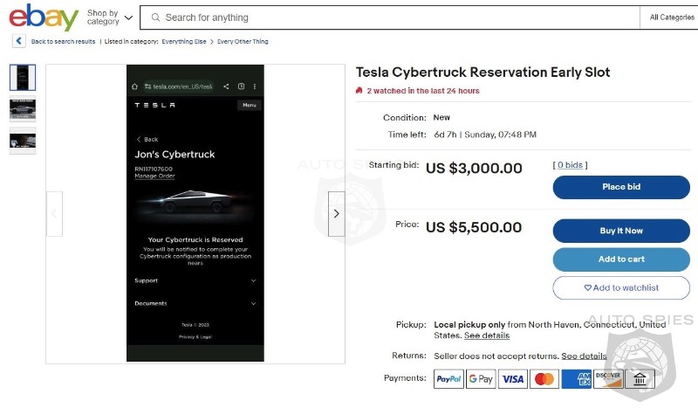Toggle Add to watchlist
This screenshot has height=408, width=698.
point(621,287)
